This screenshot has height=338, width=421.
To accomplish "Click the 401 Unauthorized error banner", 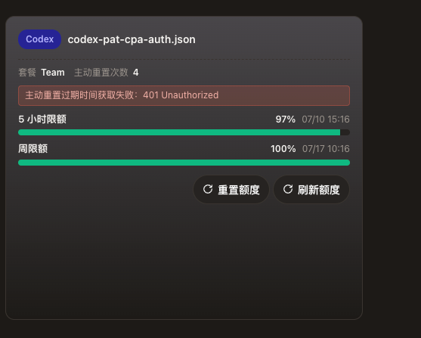I will [184, 95].
